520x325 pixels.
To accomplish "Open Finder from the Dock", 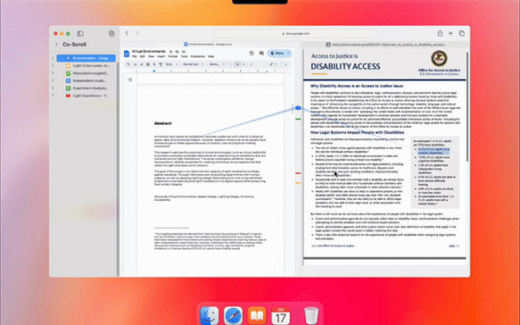I will coord(210,315).
